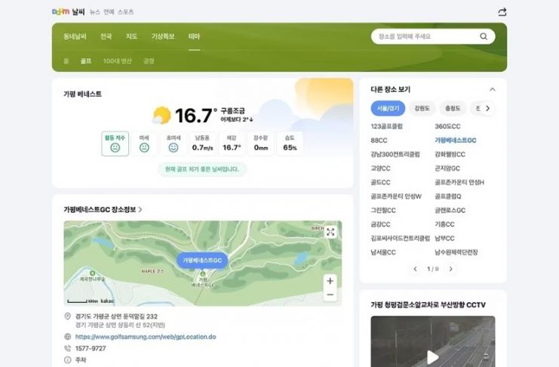Expand the map to fullscreen
Viewport: 559px width, 367px height.
(x=330, y=232)
